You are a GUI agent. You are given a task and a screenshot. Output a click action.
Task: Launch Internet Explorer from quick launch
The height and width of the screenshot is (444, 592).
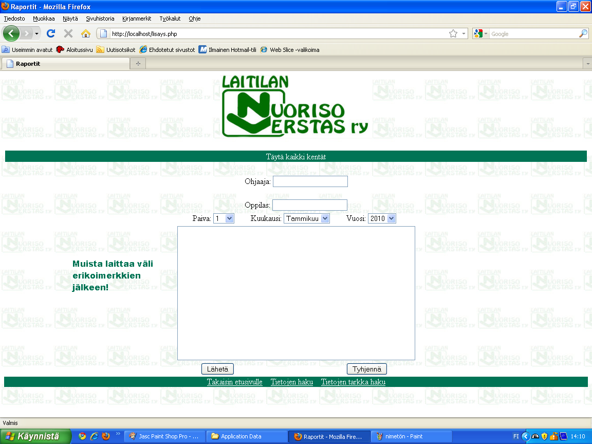(94, 436)
